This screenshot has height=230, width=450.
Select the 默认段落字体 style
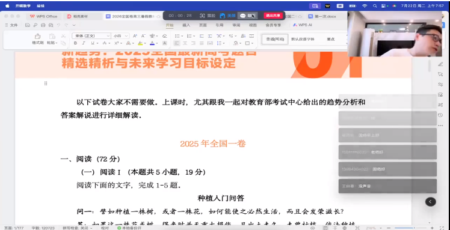pos(303,39)
